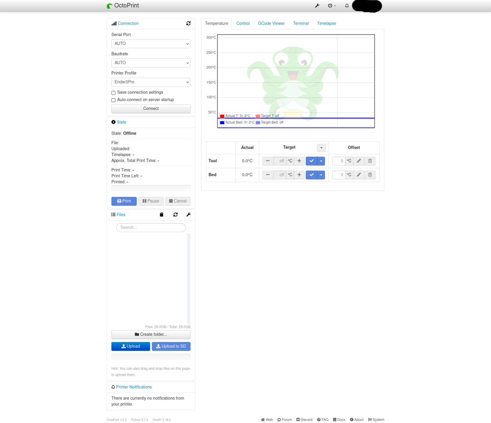Click the Print button
Screen dimensions: 491x423
coord(124,201)
